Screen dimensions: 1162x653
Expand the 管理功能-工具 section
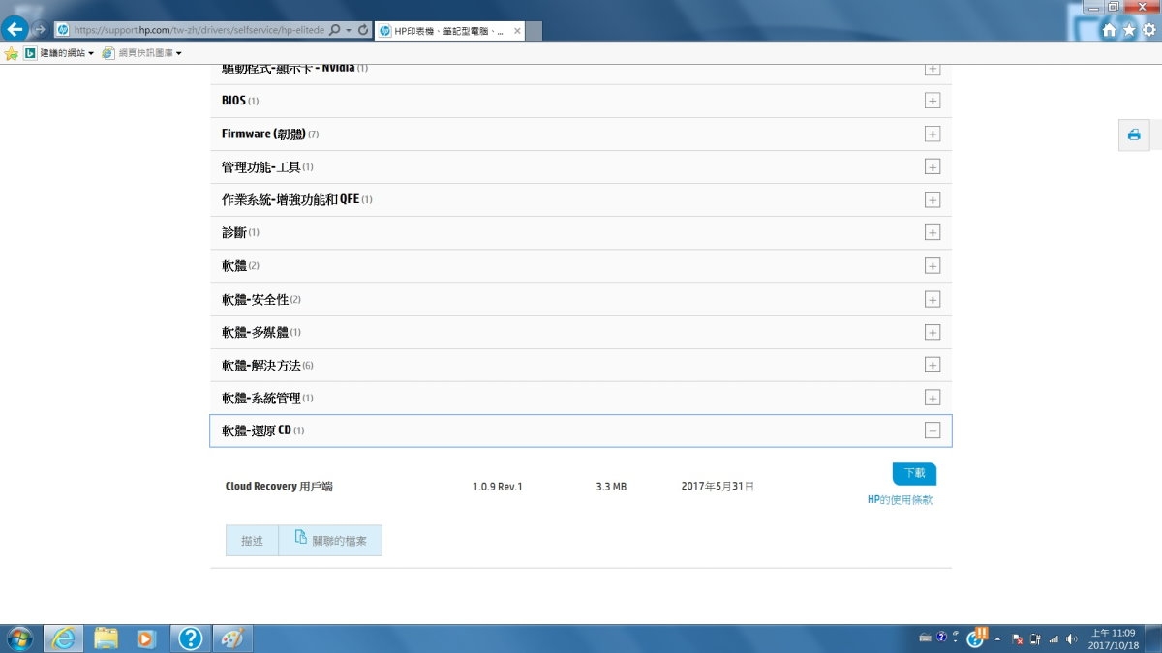click(933, 166)
